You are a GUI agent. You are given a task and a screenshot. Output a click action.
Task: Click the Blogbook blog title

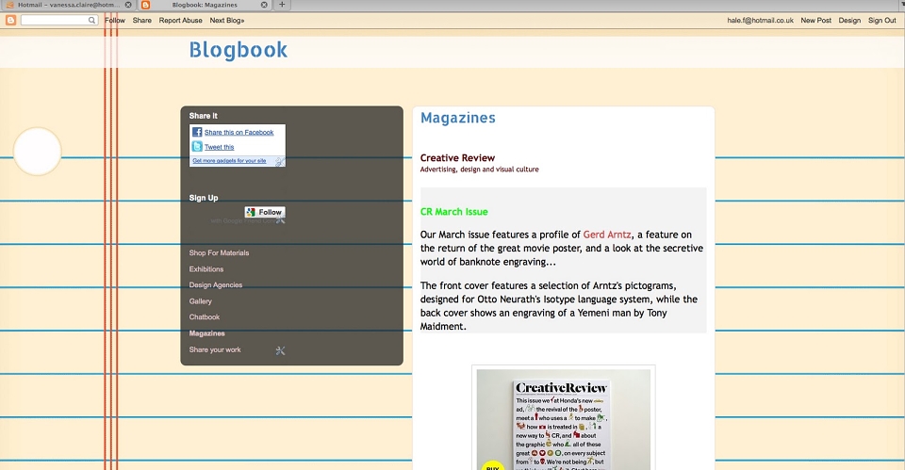point(239,50)
